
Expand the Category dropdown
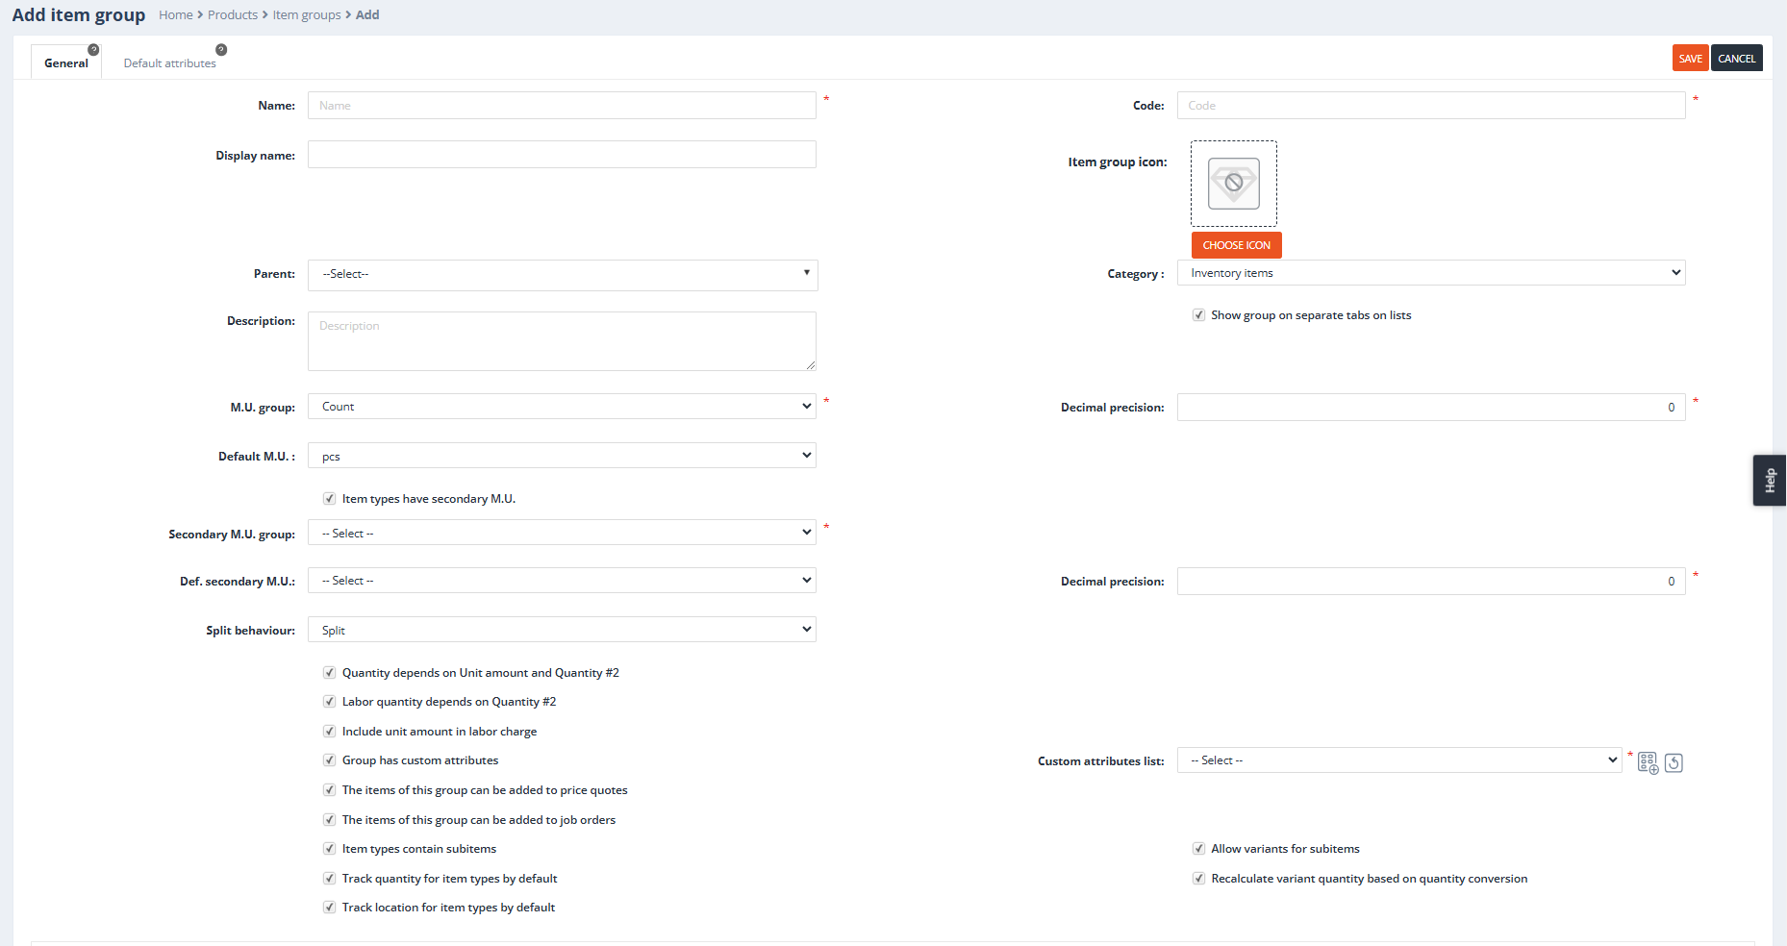pyautogui.click(x=1430, y=273)
